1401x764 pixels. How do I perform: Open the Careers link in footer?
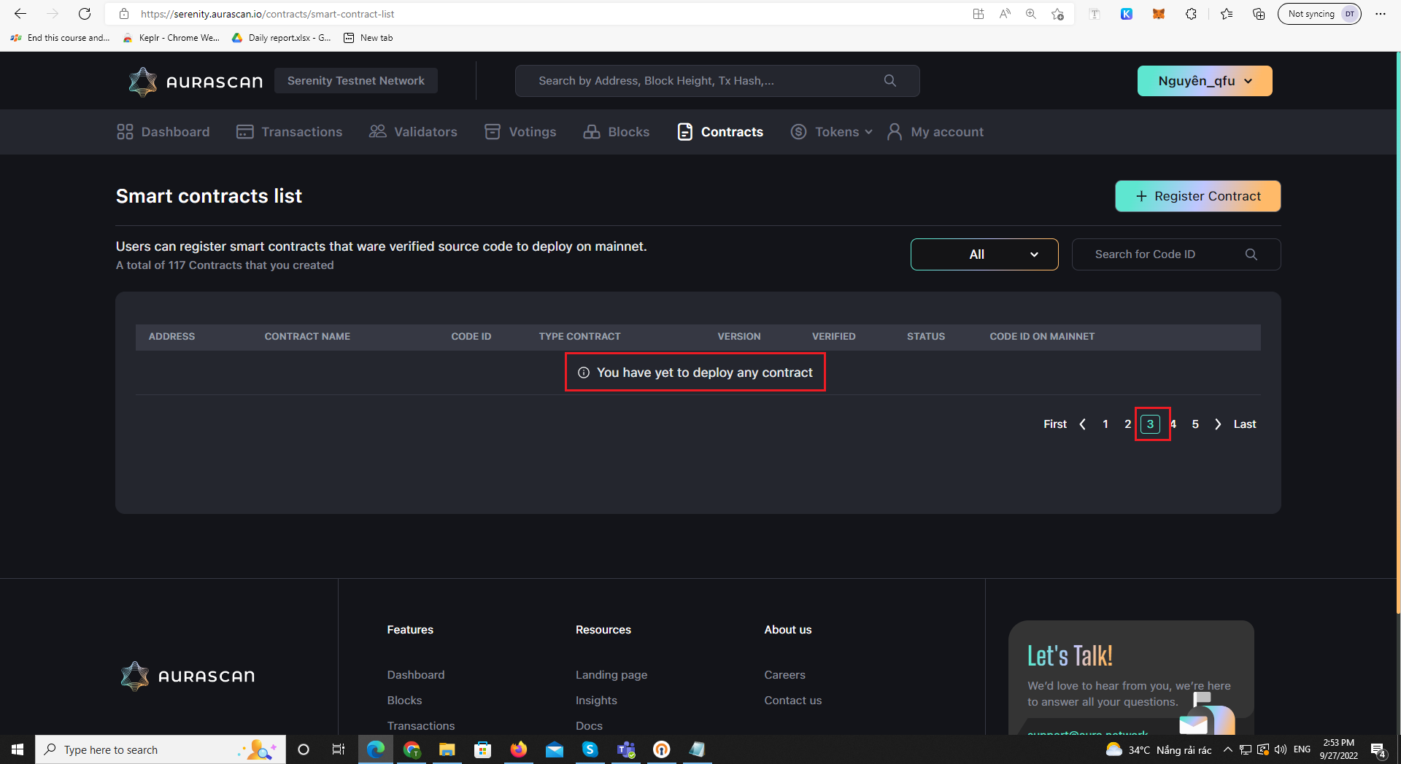(784, 674)
